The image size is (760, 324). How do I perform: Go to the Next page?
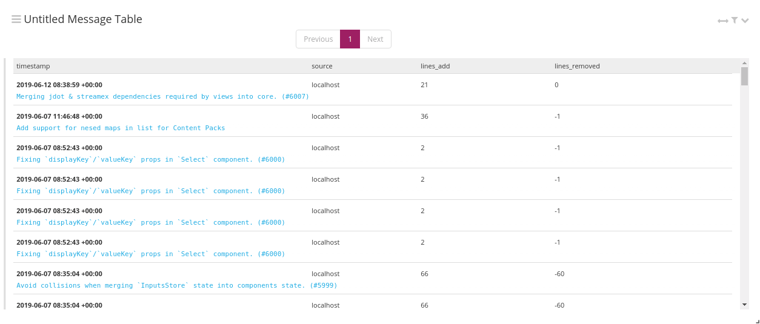pyautogui.click(x=375, y=39)
